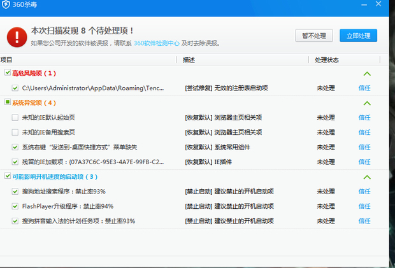
Task: Click the red exclamation warning icon
Action: click(x=16, y=36)
